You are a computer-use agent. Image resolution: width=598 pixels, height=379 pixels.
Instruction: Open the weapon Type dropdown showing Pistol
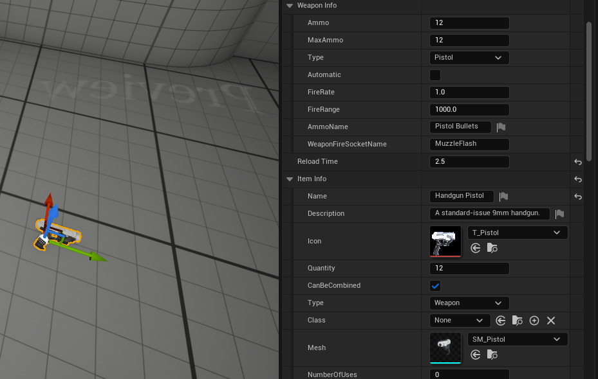(469, 58)
